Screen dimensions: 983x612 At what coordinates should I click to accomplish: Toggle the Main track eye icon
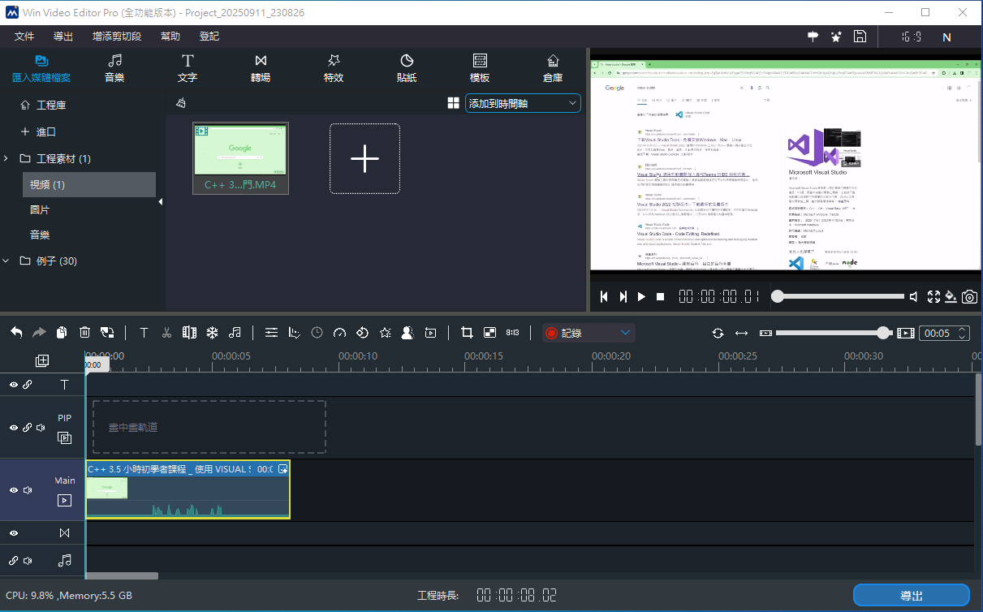(14, 490)
